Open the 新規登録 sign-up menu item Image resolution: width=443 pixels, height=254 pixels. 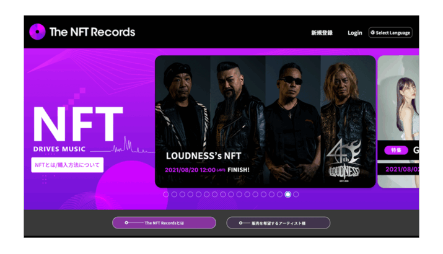[322, 33]
